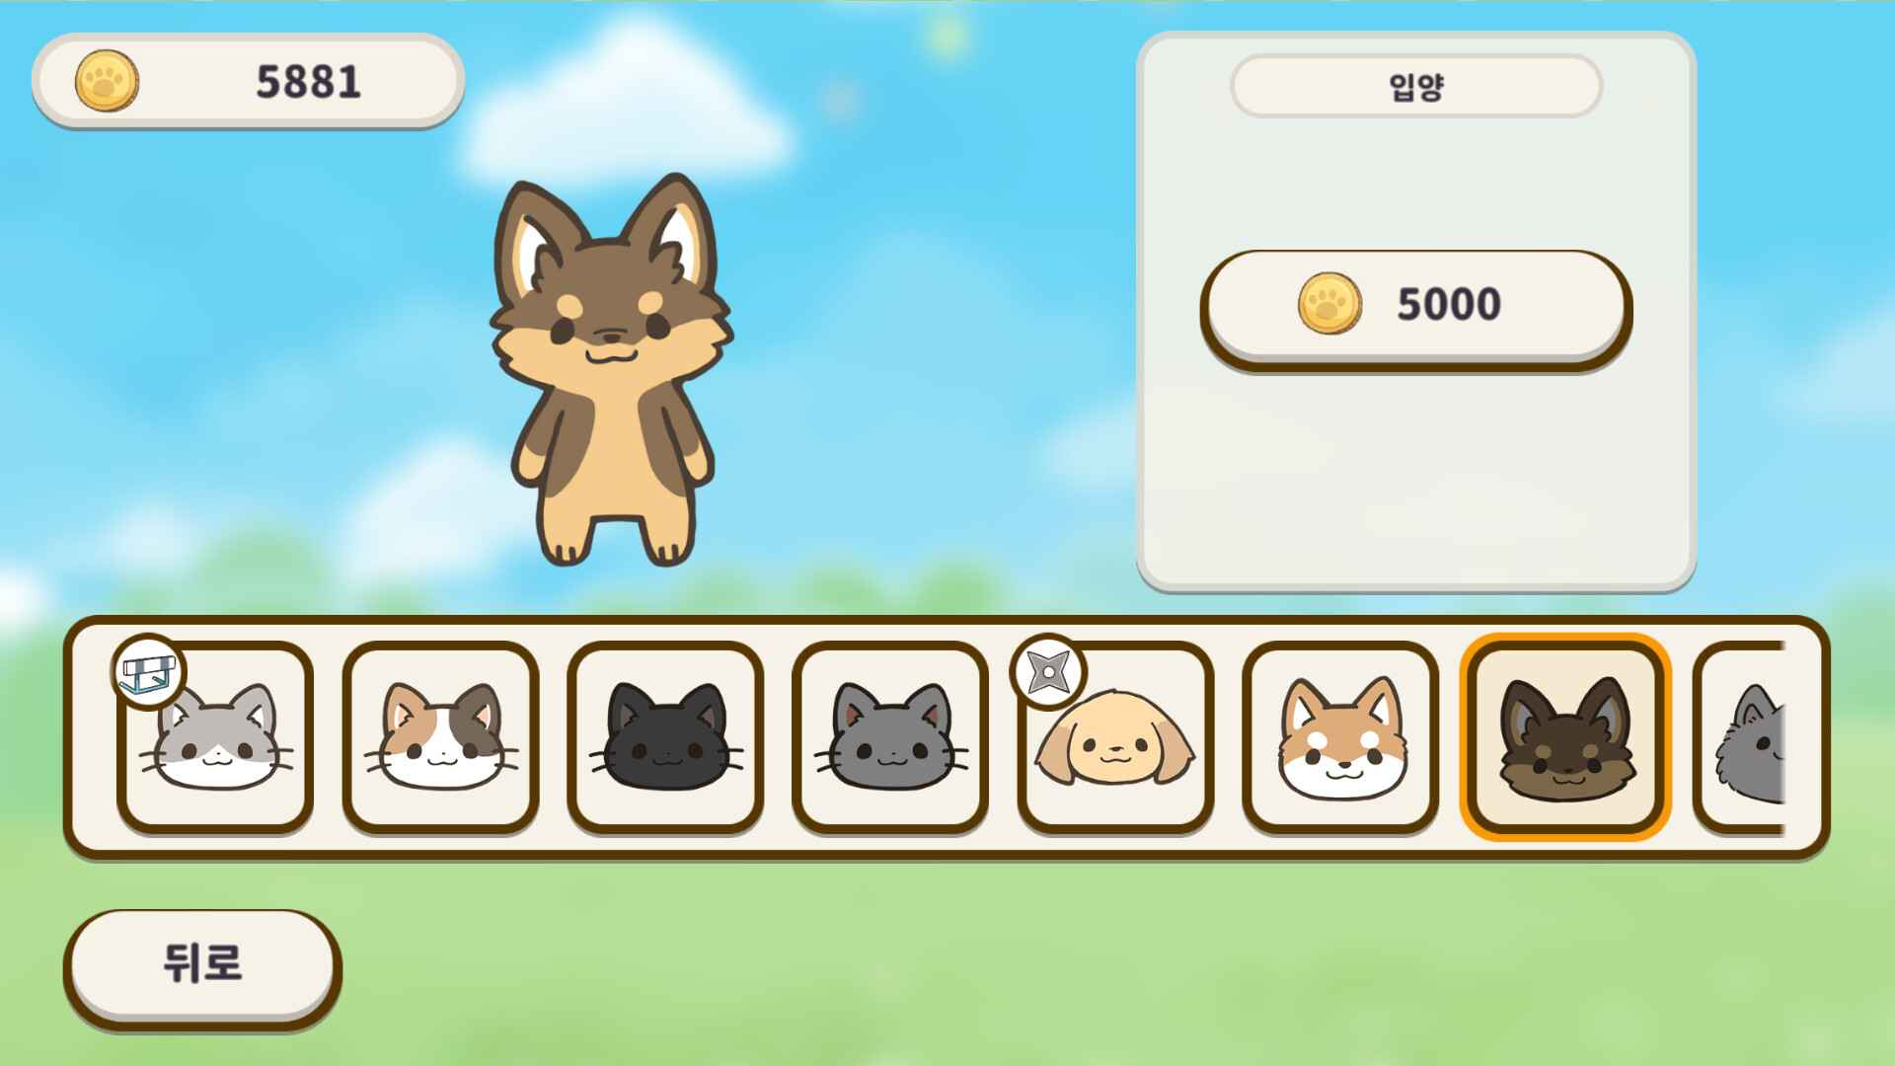1895x1066 pixels.
Task: Click the paw coin icon on the price button
Action: tap(1329, 303)
